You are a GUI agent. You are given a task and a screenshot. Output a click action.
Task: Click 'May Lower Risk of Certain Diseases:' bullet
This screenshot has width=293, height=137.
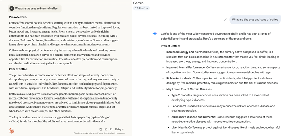tap(189, 89)
